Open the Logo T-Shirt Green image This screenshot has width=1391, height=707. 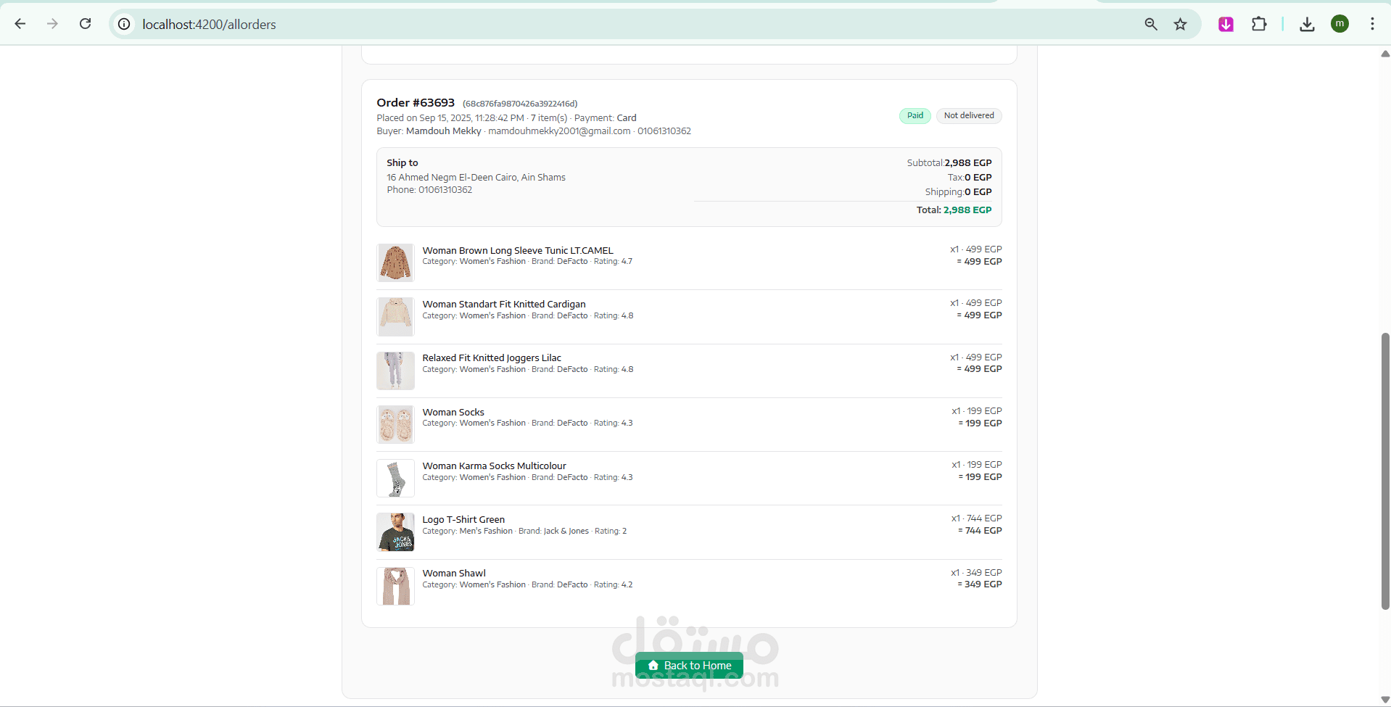(x=395, y=532)
